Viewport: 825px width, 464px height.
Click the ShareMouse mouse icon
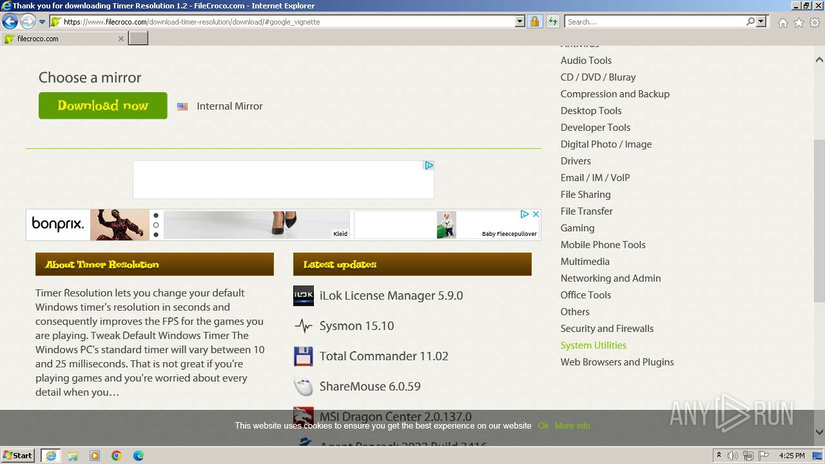(304, 387)
